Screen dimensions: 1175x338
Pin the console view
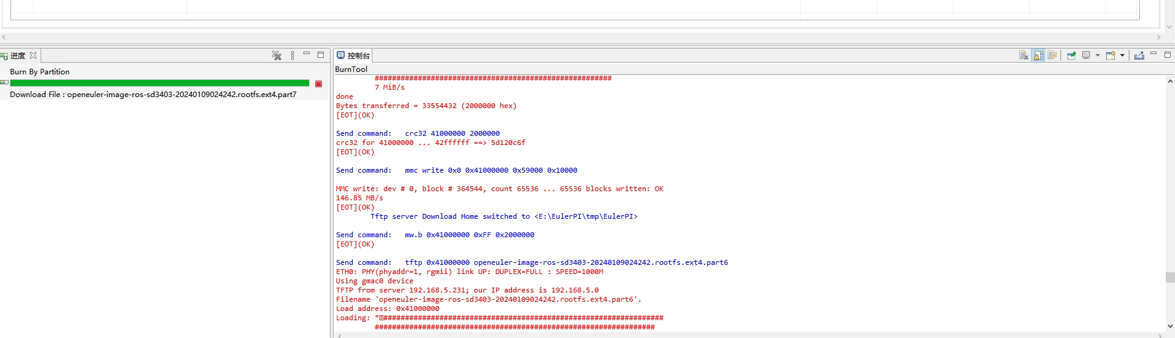point(1071,55)
